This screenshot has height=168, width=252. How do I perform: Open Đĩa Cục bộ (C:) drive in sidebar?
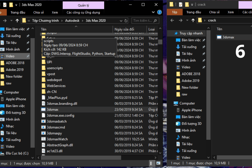click(x=17, y=153)
